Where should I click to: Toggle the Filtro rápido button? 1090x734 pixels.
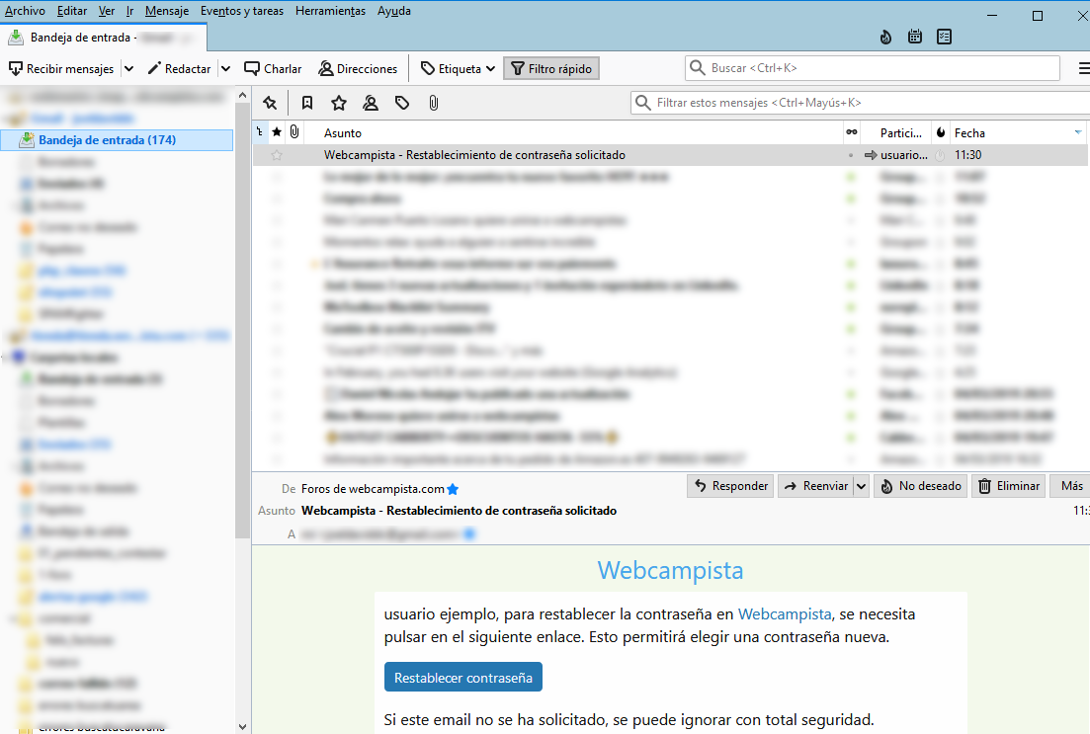[x=551, y=69]
